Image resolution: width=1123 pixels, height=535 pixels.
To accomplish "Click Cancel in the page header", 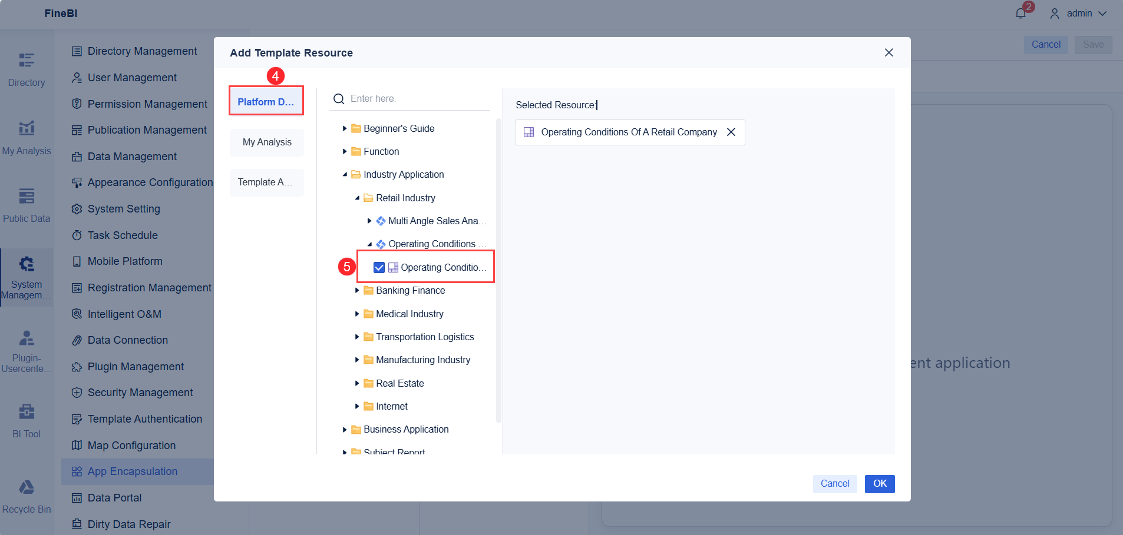I will (1046, 45).
